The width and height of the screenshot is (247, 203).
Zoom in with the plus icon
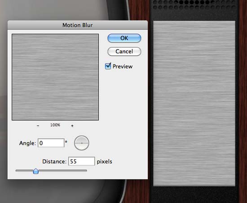click(72, 126)
